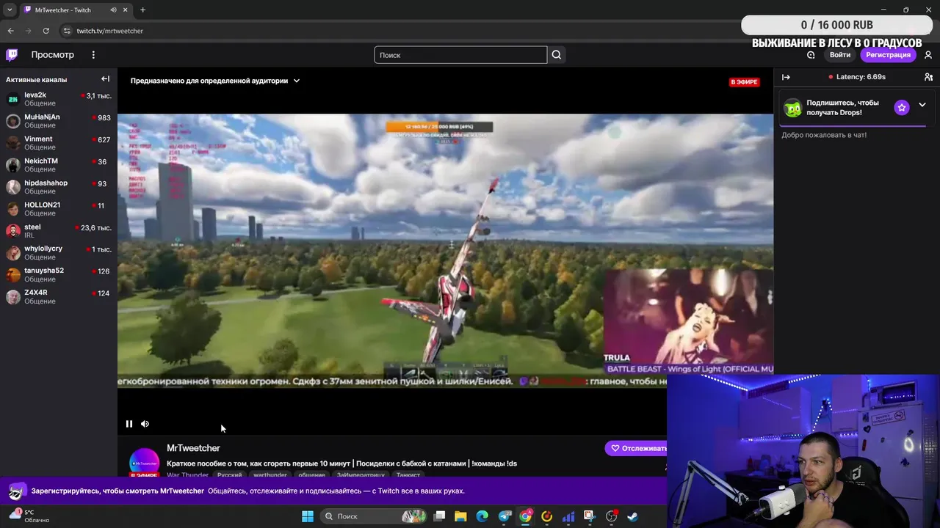The height and width of the screenshot is (528, 940).
Task: Open Microsoft Edge from the taskbar
Action: 482,516
